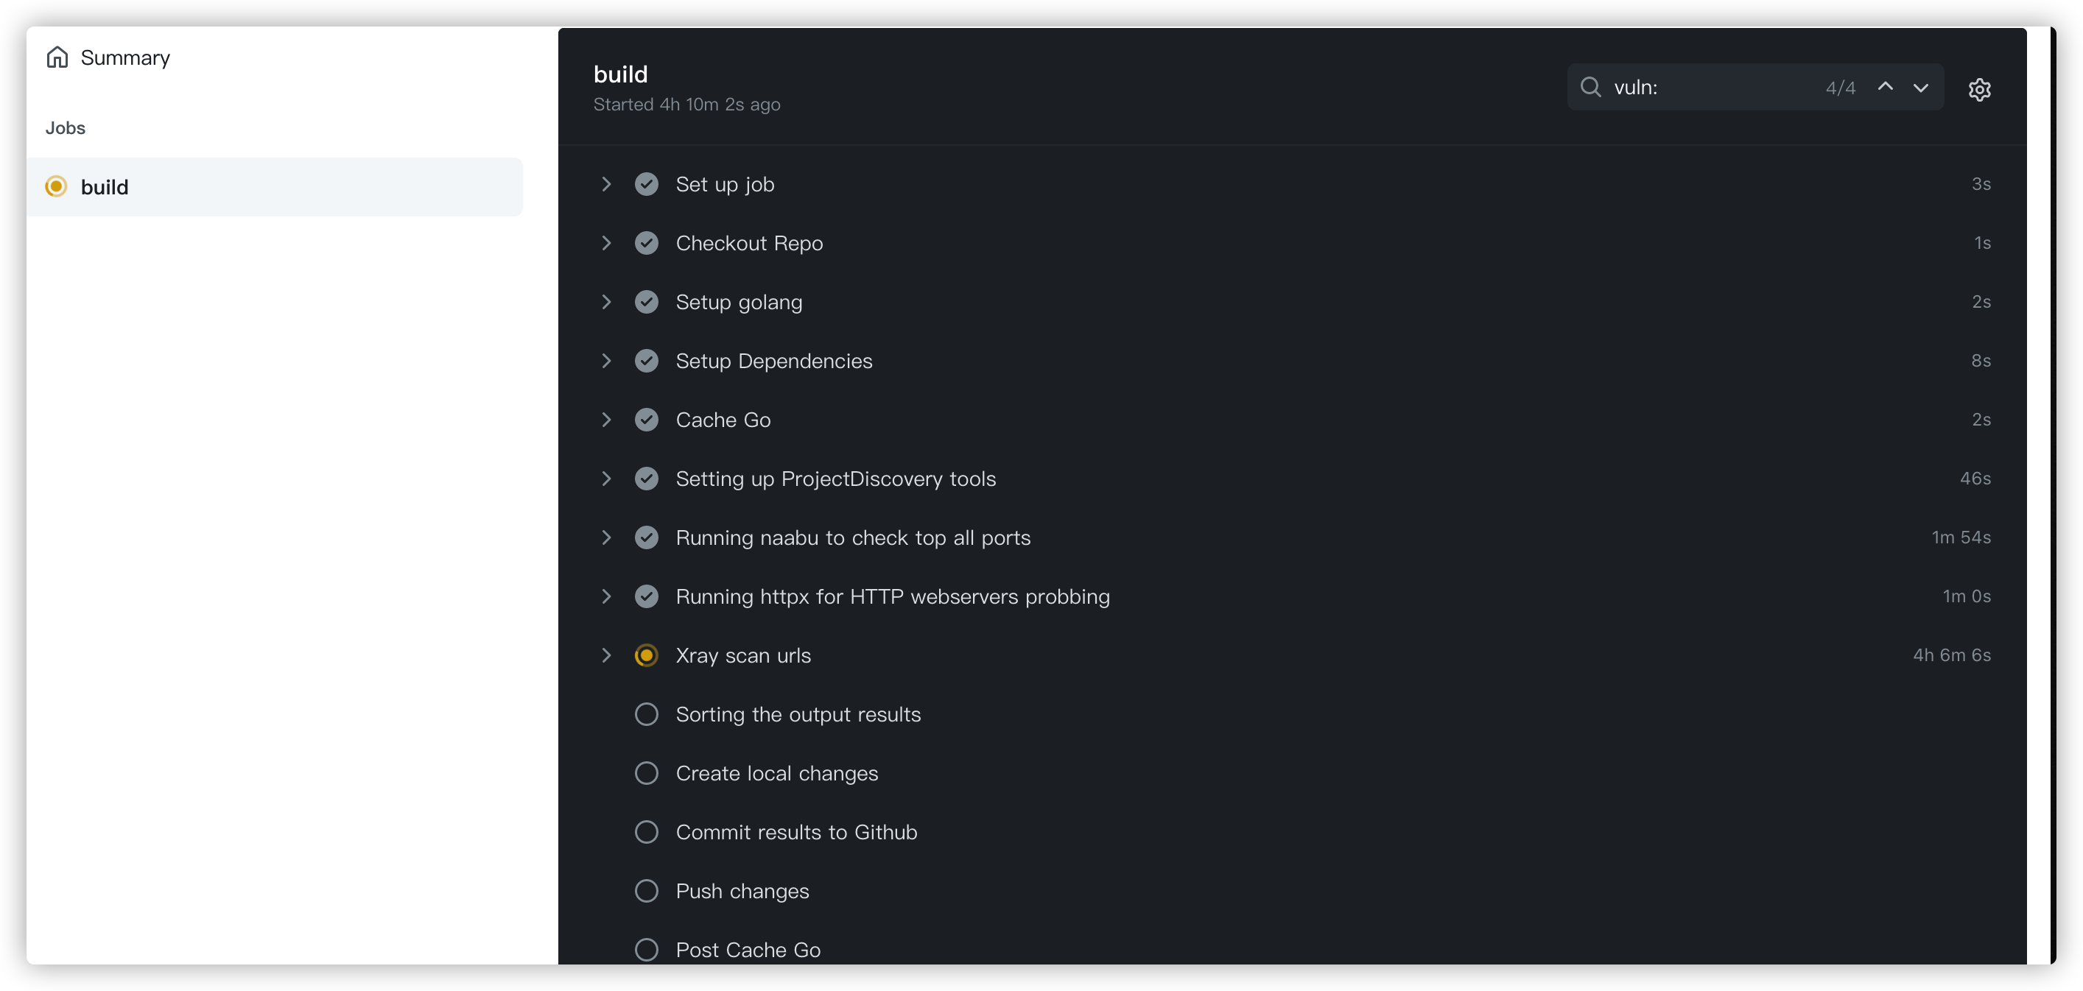Screen dimensions: 2083x991
Task: Click the success checkmark on Running naabu
Action: pyautogui.click(x=647, y=538)
